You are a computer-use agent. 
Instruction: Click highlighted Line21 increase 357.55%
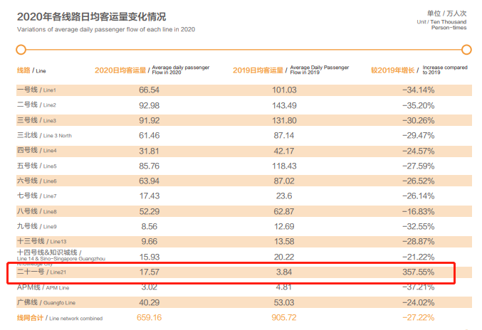[x=419, y=272]
